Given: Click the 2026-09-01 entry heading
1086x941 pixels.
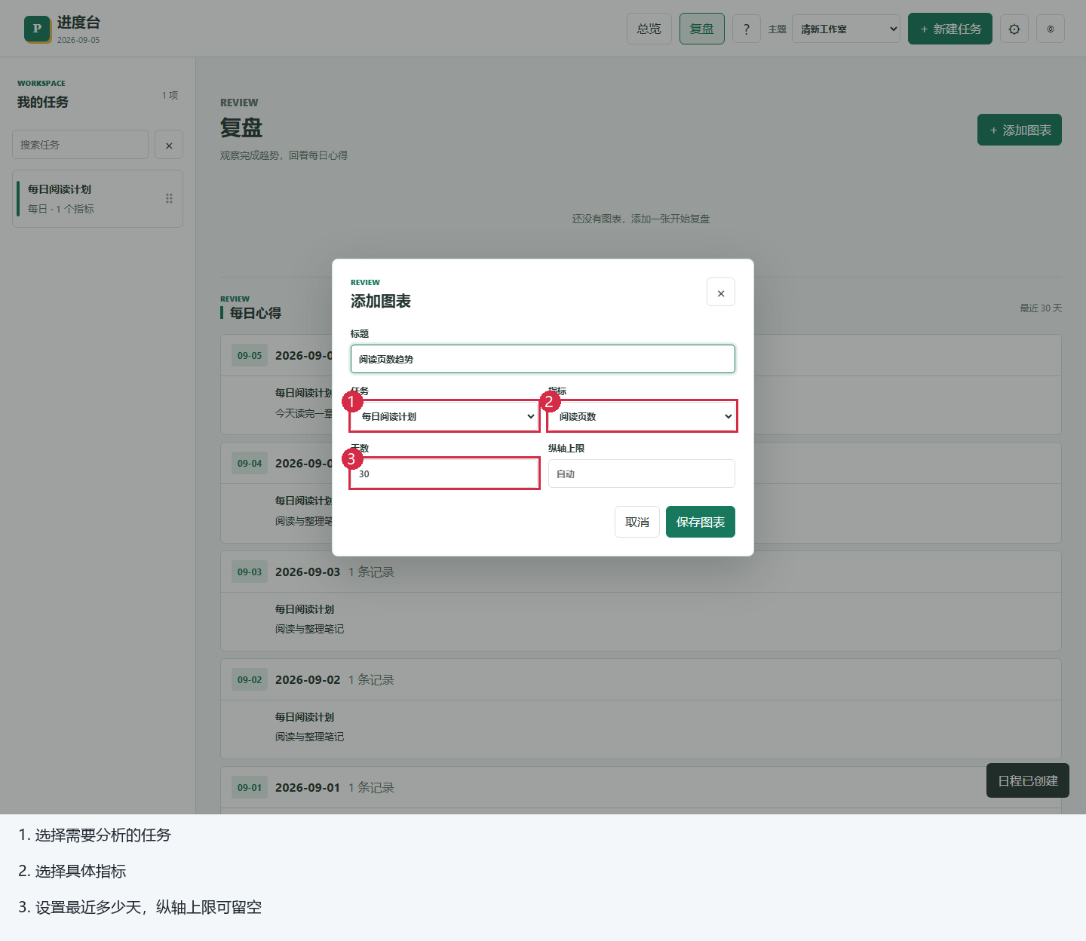Looking at the screenshot, I should tap(308, 787).
